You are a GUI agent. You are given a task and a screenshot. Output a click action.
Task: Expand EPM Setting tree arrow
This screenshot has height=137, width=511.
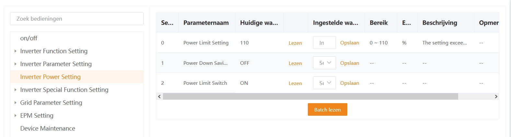pos(15,115)
